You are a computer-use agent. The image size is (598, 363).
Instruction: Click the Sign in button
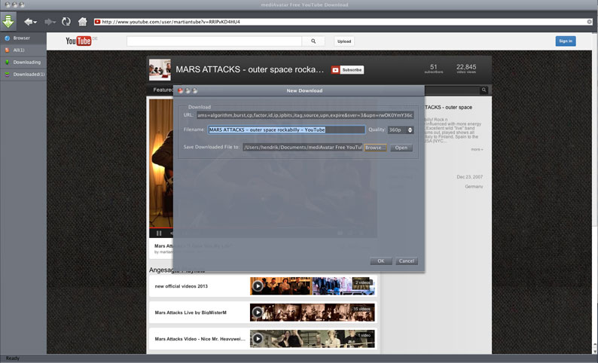point(565,41)
